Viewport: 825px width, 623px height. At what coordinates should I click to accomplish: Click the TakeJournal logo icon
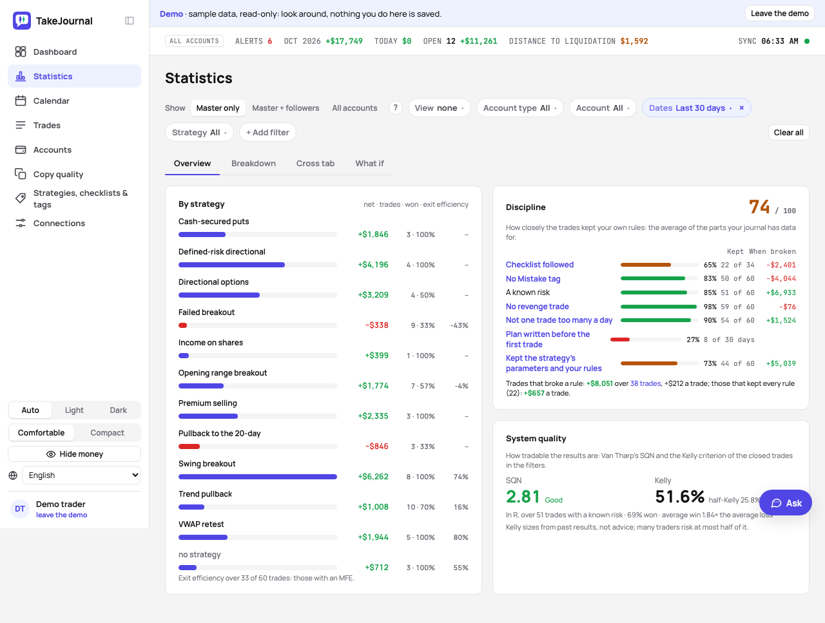22,21
